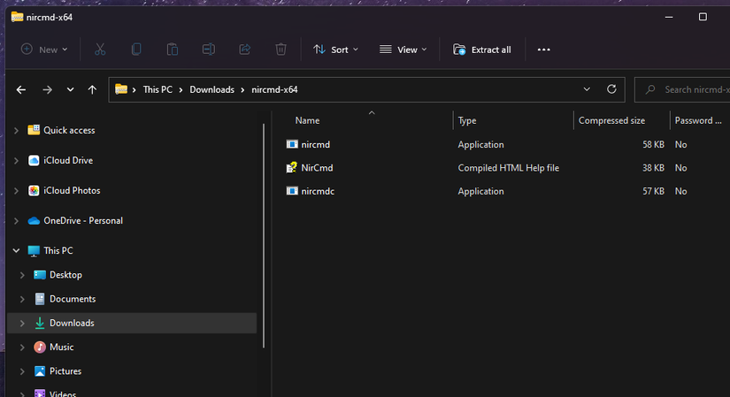Refresh the current folder view
The height and width of the screenshot is (397, 730).
point(611,89)
